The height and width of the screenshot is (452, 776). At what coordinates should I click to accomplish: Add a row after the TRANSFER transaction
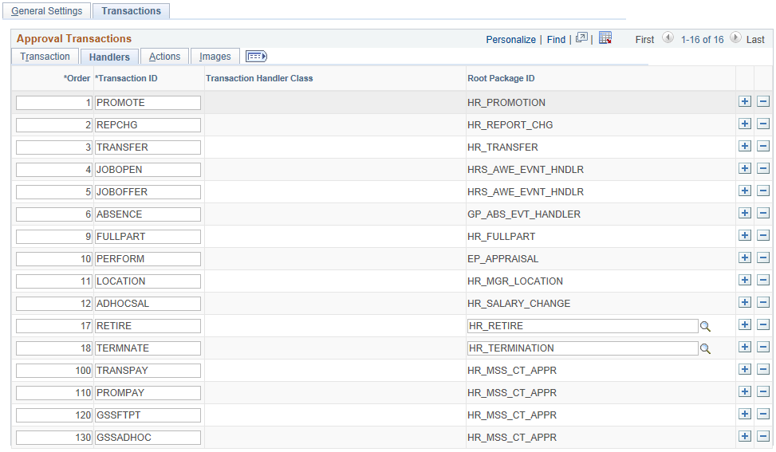[744, 146]
